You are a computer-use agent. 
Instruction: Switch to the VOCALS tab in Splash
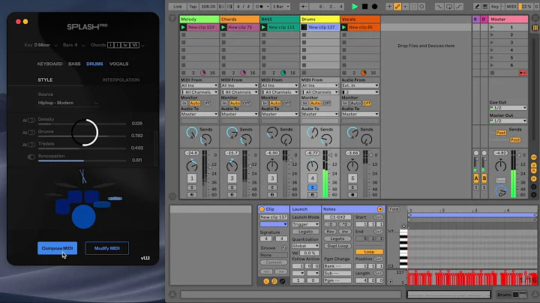point(118,64)
